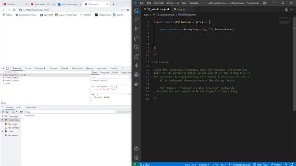Screen dimensions: 296x166
Task: Expand the head element node
Action: 4,77
